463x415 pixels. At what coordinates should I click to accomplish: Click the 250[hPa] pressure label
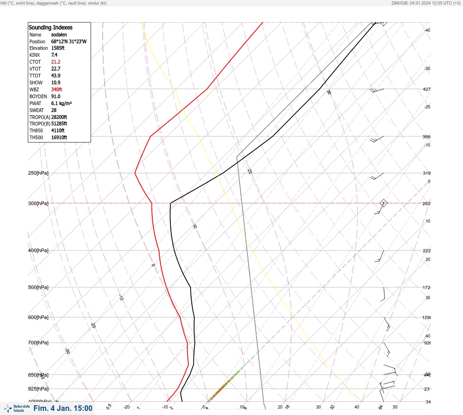tap(38, 173)
